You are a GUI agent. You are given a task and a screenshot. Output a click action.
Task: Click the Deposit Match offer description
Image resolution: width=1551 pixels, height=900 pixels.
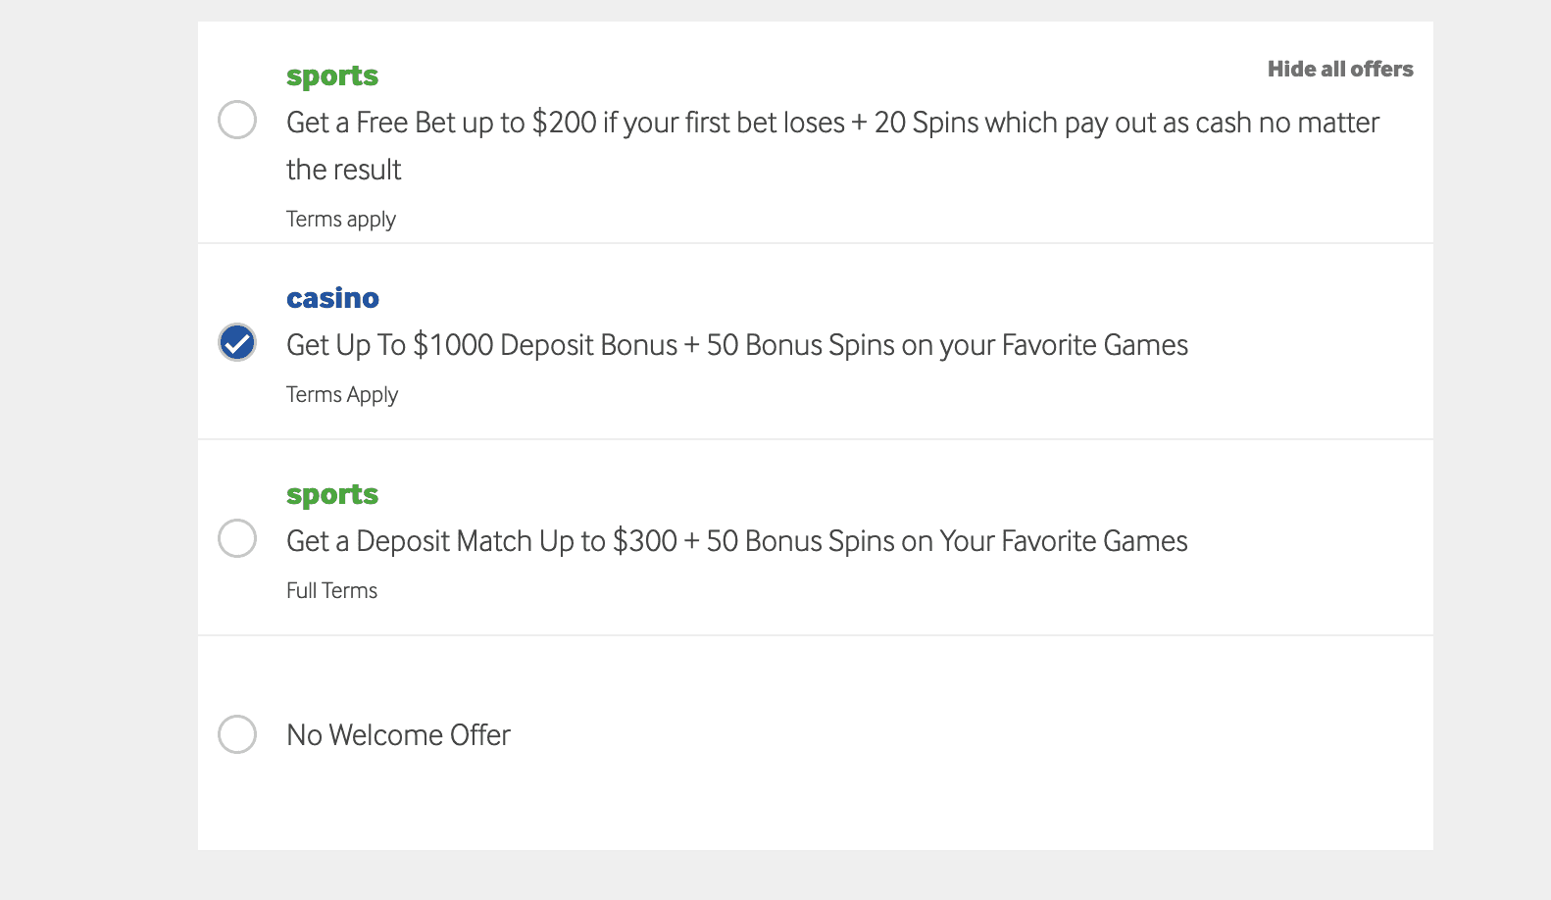pyautogui.click(x=736, y=540)
